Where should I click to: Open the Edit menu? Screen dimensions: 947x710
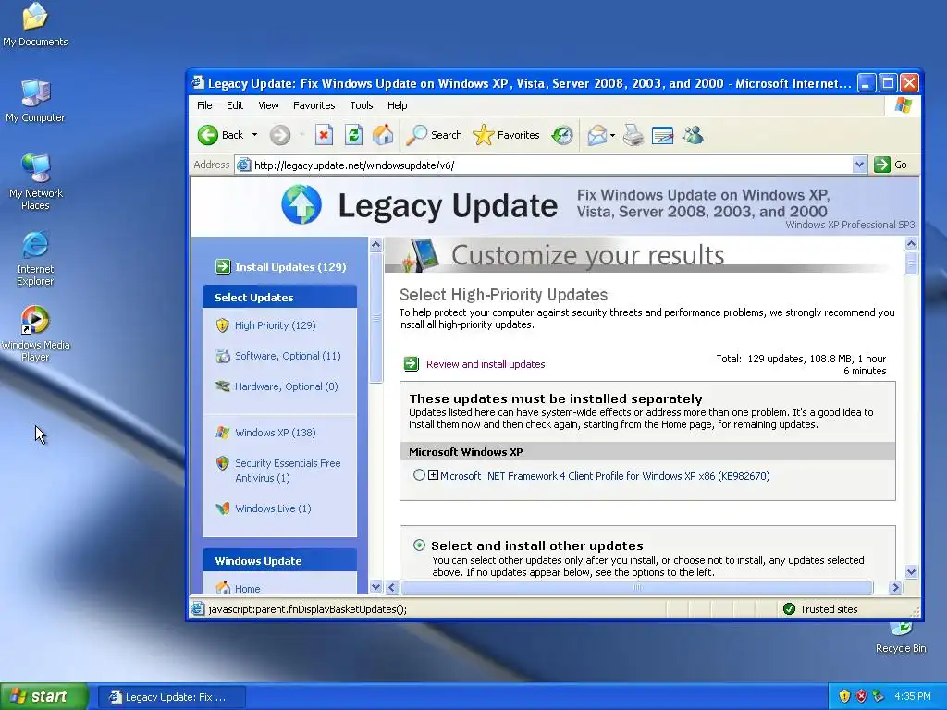click(x=235, y=105)
